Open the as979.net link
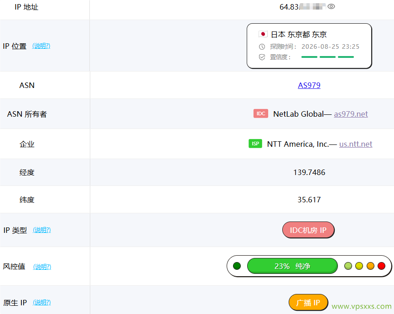The image size is (394, 314). pyautogui.click(x=351, y=114)
